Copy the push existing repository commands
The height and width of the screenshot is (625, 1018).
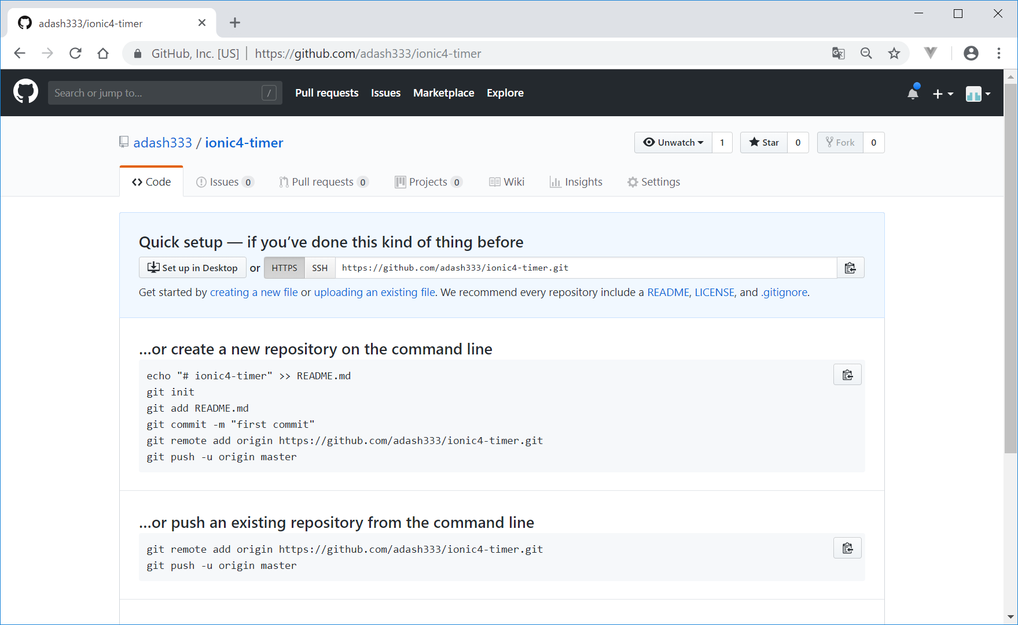(847, 548)
